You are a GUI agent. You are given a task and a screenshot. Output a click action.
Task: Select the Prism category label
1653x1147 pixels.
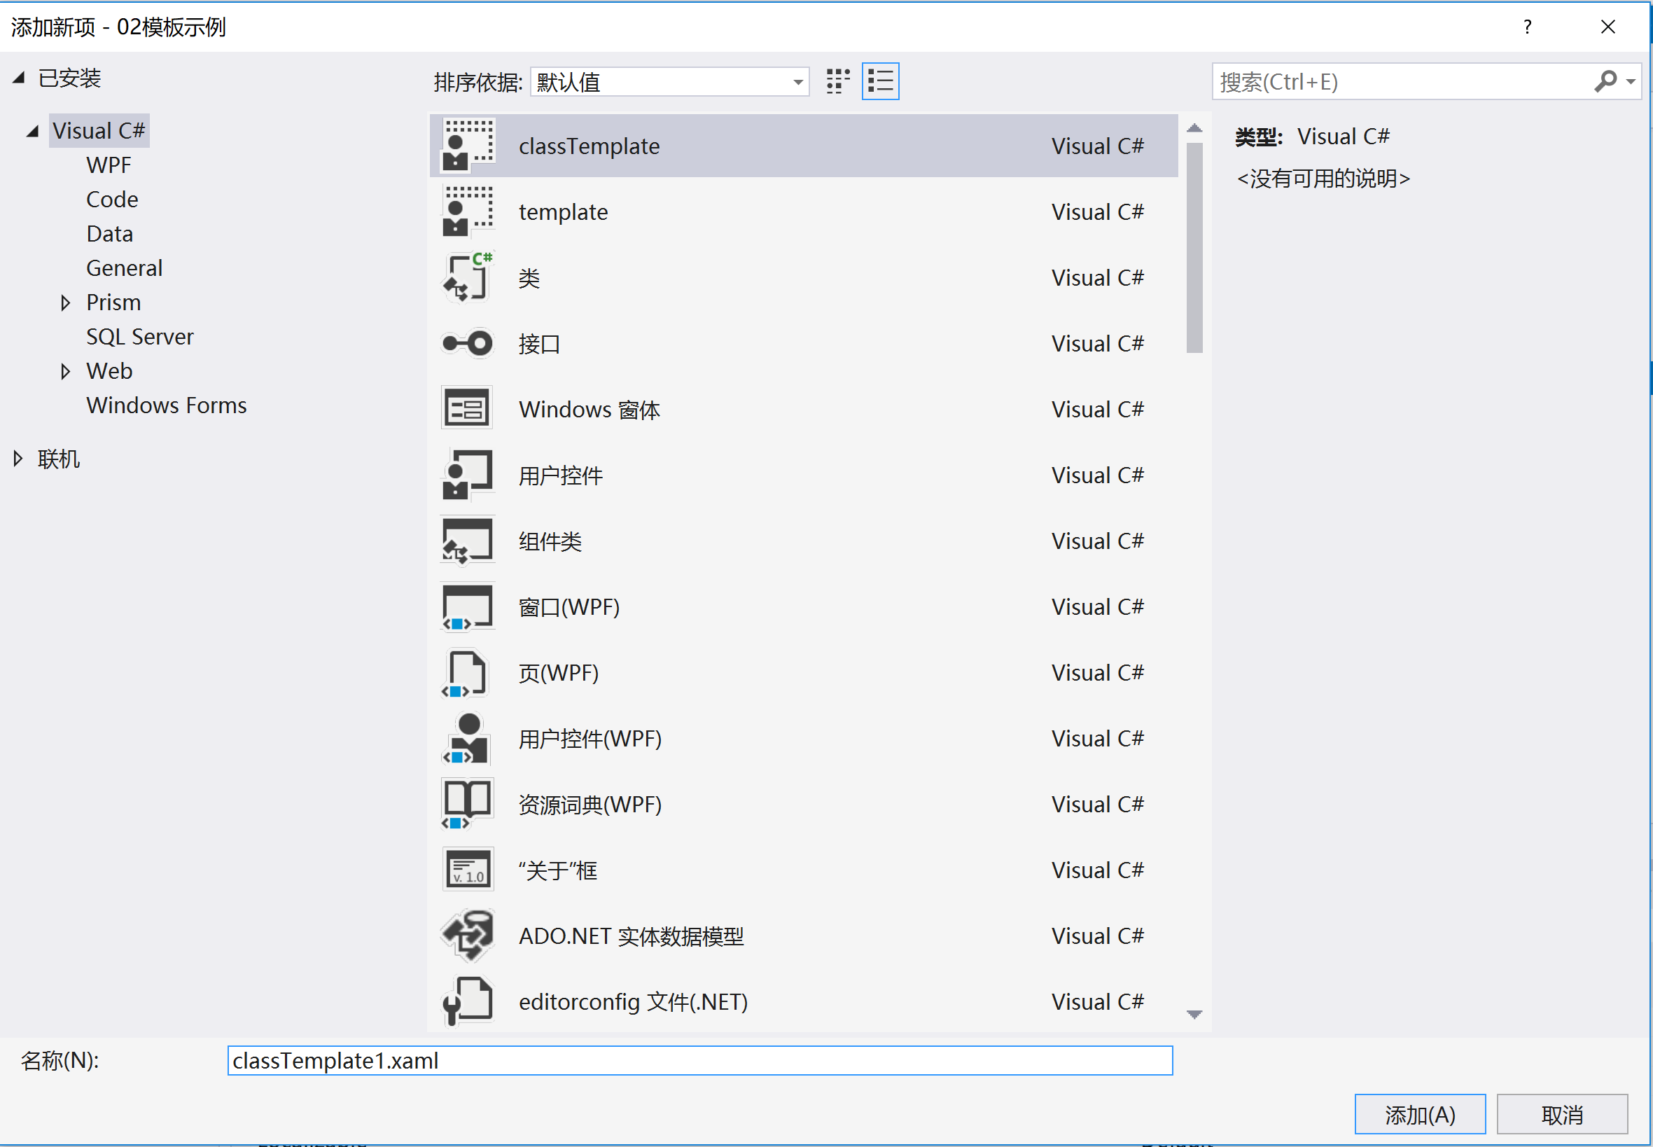(113, 303)
